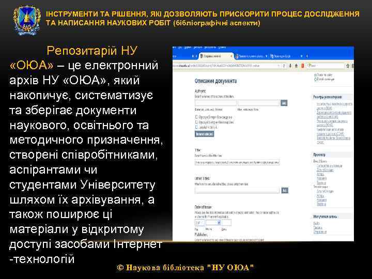Click the red extension icon beside the home icon
The height and width of the screenshot is (279, 372).
[x=302, y=66]
